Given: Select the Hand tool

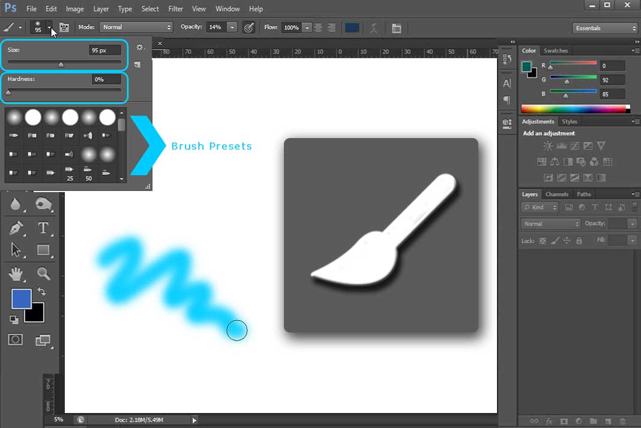Looking at the screenshot, I should click(x=16, y=274).
